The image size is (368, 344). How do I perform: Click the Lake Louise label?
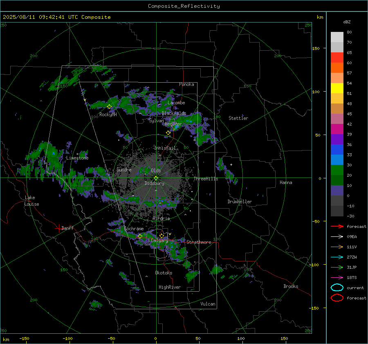pyautogui.click(x=31, y=201)
